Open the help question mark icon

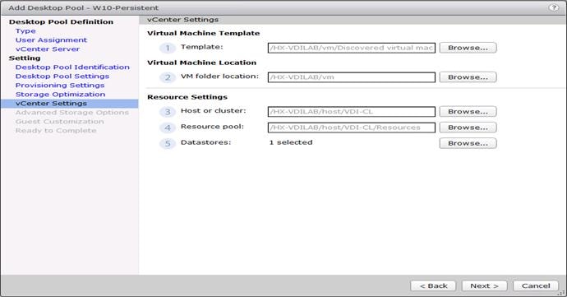pyautogui.click(x=553, y=7)
